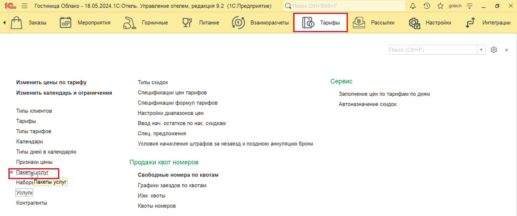Open the service menu dropdown next to gotech
This screenshot has width=517, height=216.
pos(470,6)
